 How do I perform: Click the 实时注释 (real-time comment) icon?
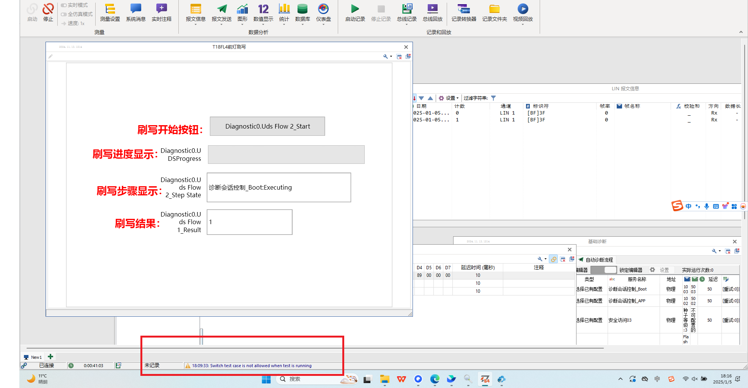[x=162, y=9]
